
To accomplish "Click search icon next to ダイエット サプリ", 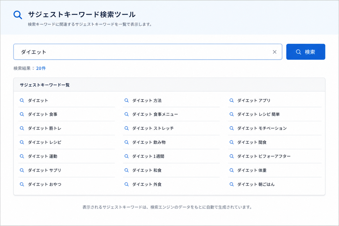I will pos(22,170).
